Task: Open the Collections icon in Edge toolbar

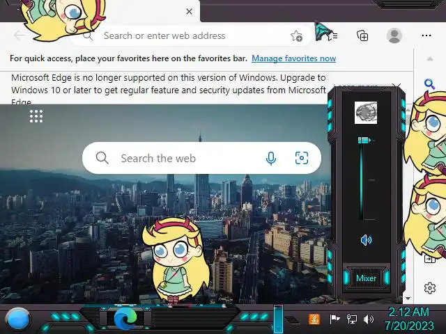Action: click(362, 35)
